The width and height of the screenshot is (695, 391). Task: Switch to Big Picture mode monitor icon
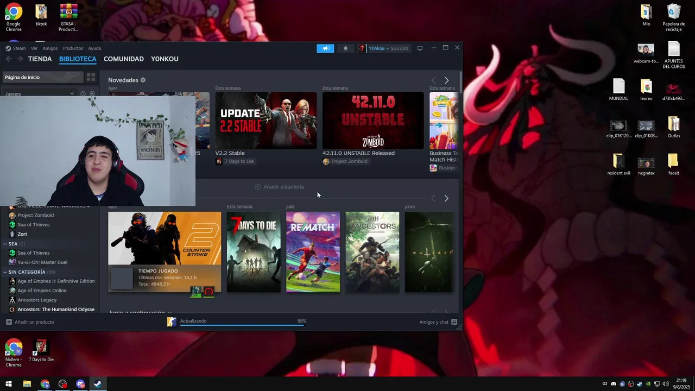420,48
